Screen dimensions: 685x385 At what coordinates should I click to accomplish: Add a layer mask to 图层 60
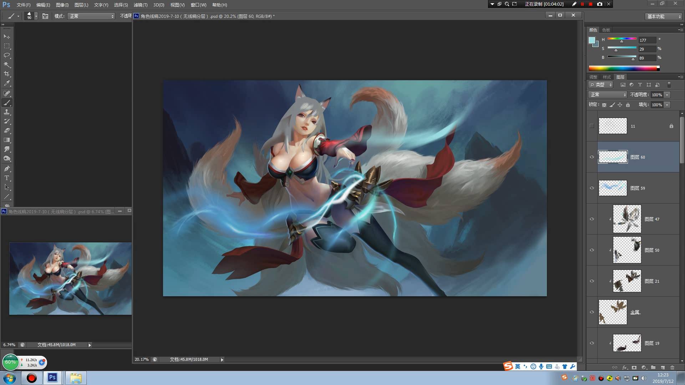point(634,367)
